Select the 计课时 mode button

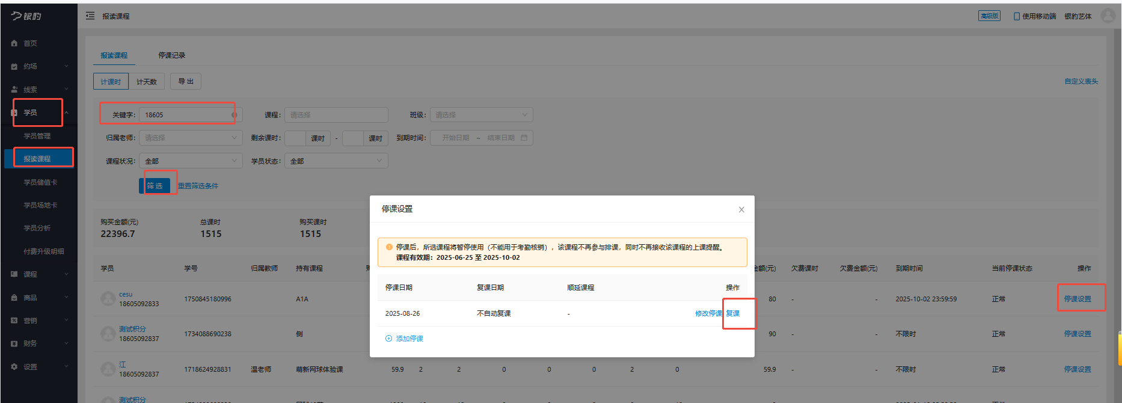pos(111,82)
